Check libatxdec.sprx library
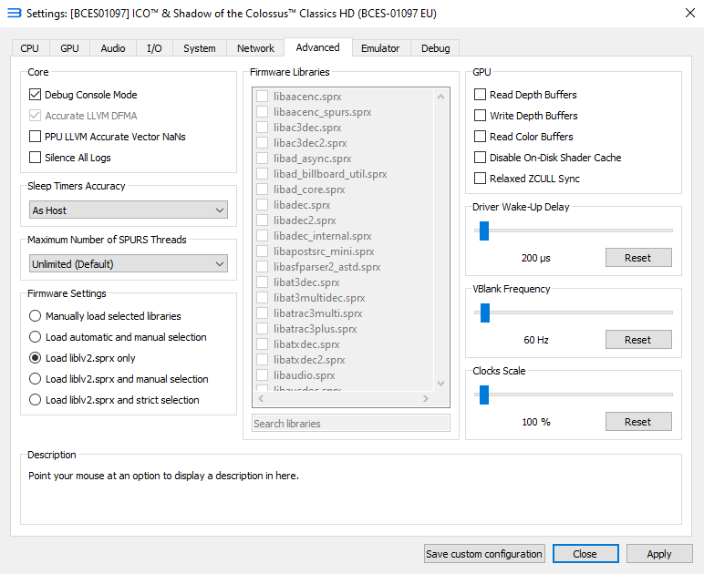 (263, 344)
